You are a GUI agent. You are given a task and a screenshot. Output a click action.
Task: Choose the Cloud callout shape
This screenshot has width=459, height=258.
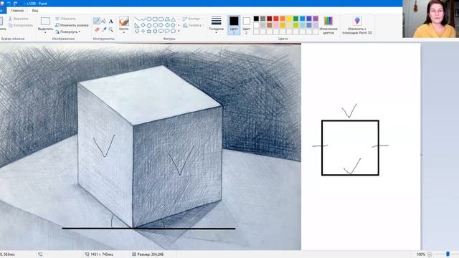click(174, 31)
